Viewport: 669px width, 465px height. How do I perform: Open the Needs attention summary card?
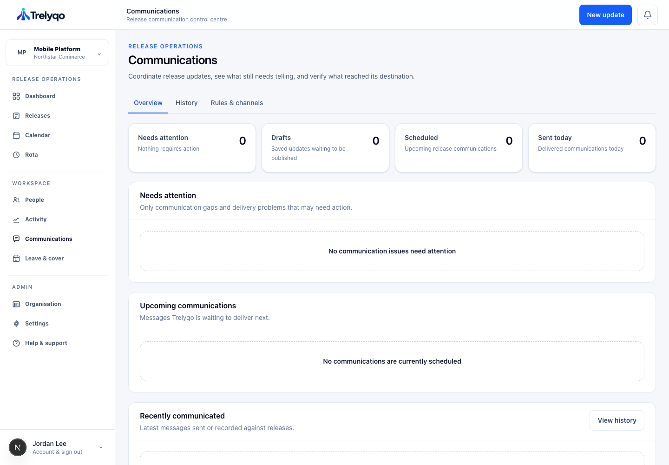(x=192, y=148)
